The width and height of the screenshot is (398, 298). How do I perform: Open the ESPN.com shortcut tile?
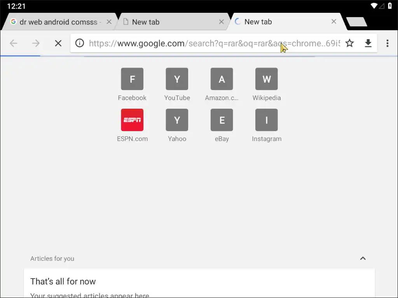pos(132,125)
